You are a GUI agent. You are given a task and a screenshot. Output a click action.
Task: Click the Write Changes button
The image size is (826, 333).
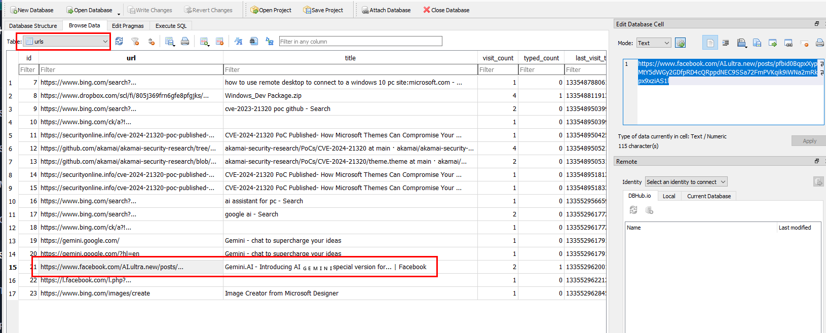click(x=149, y=10)
